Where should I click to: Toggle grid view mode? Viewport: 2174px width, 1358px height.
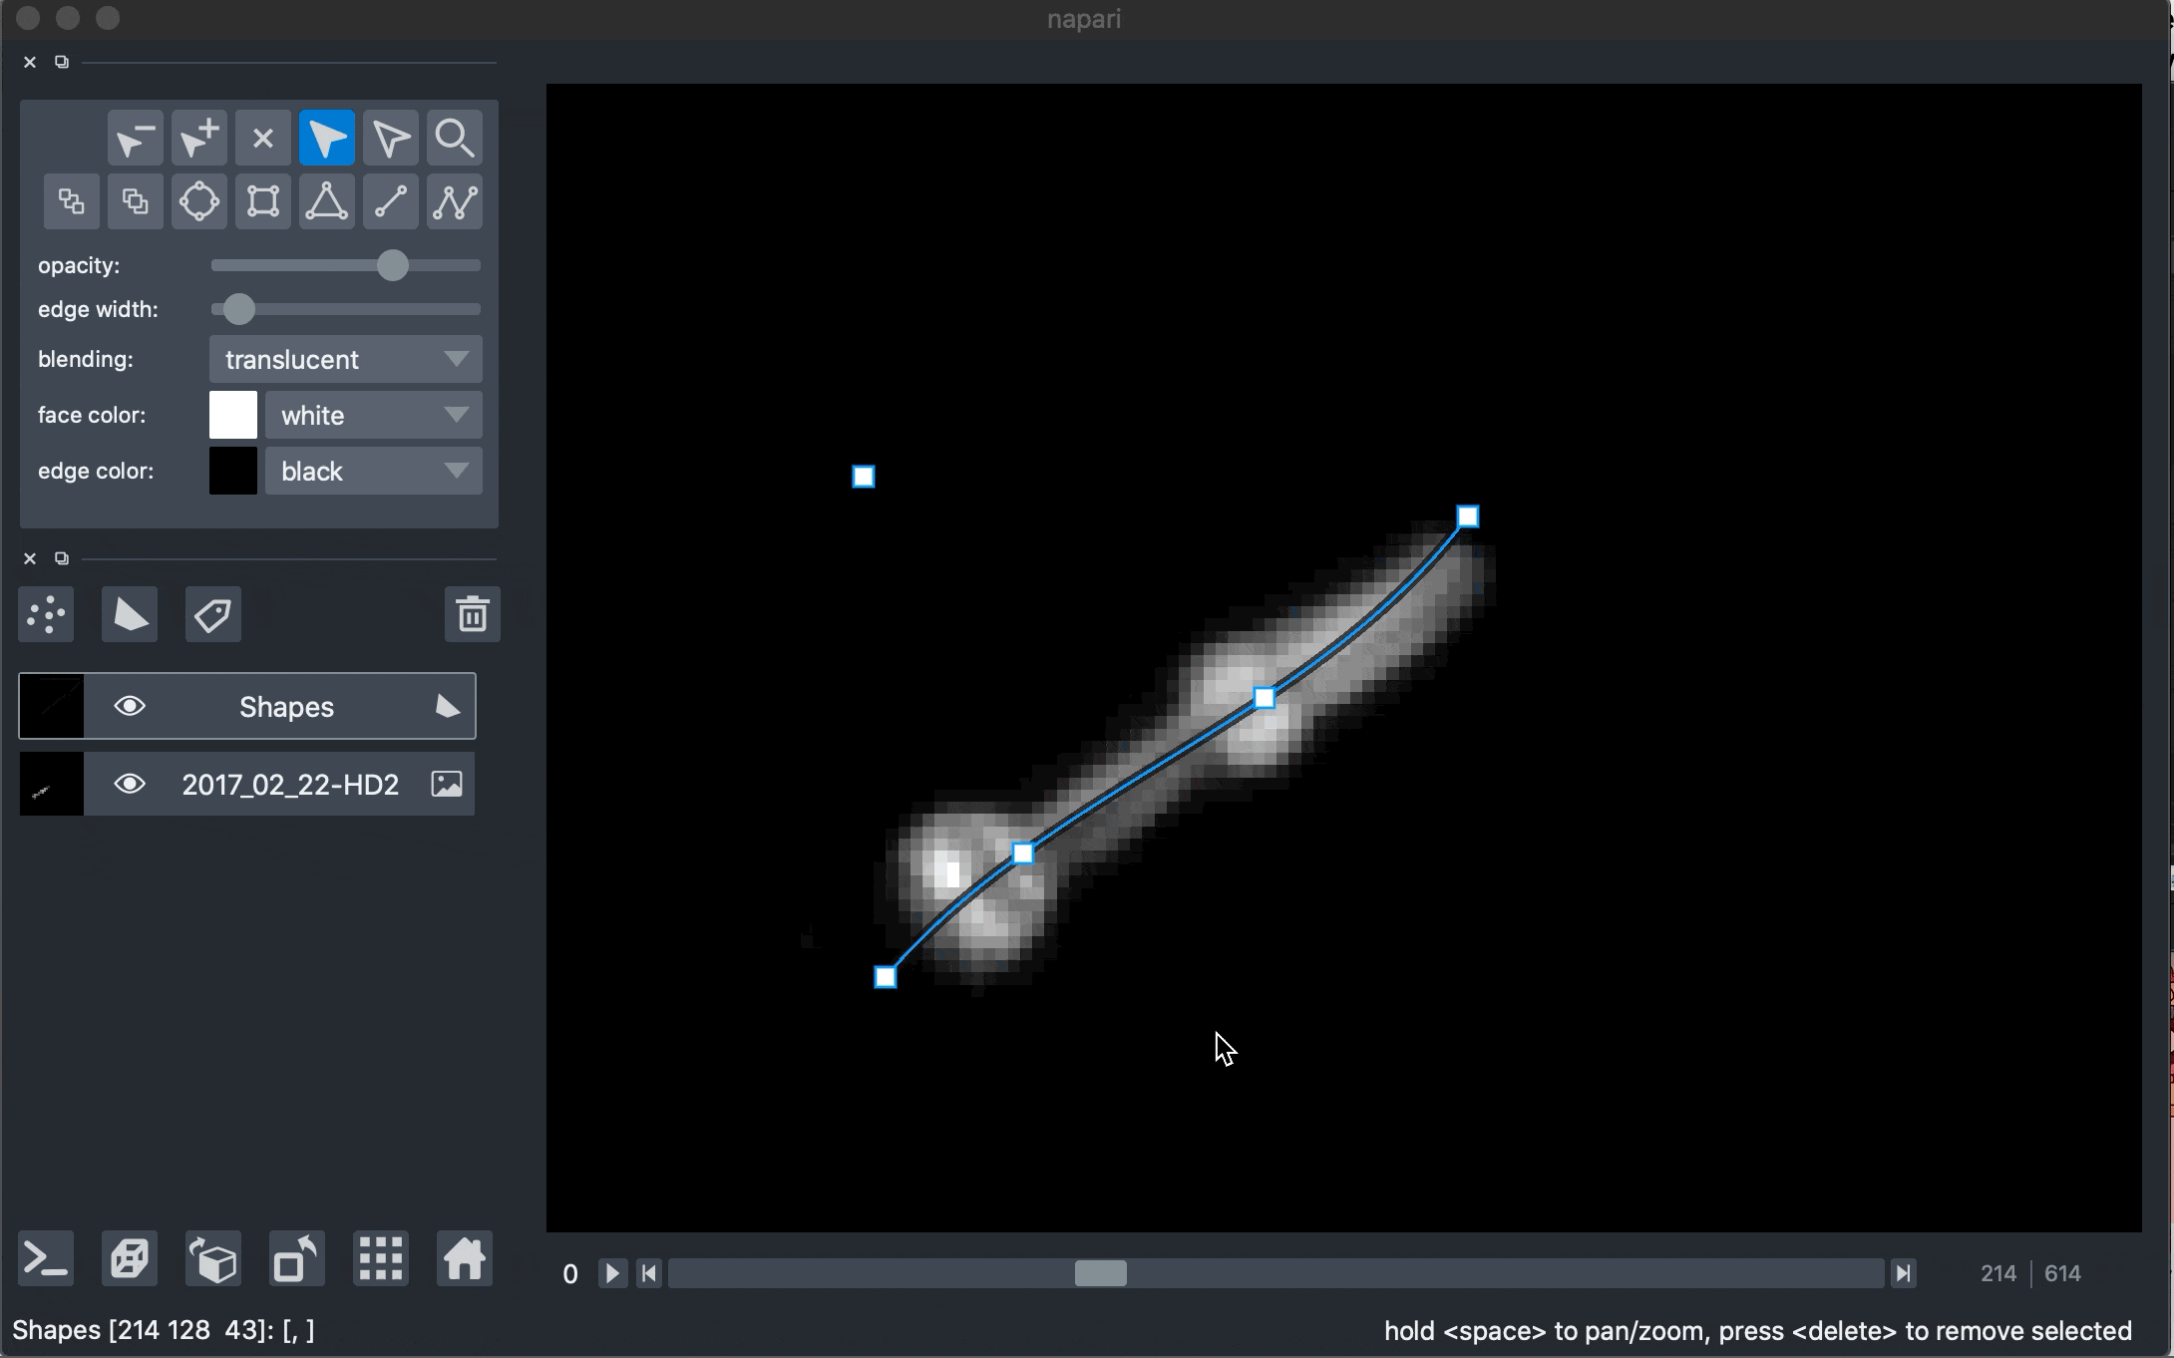[381, 1258]
